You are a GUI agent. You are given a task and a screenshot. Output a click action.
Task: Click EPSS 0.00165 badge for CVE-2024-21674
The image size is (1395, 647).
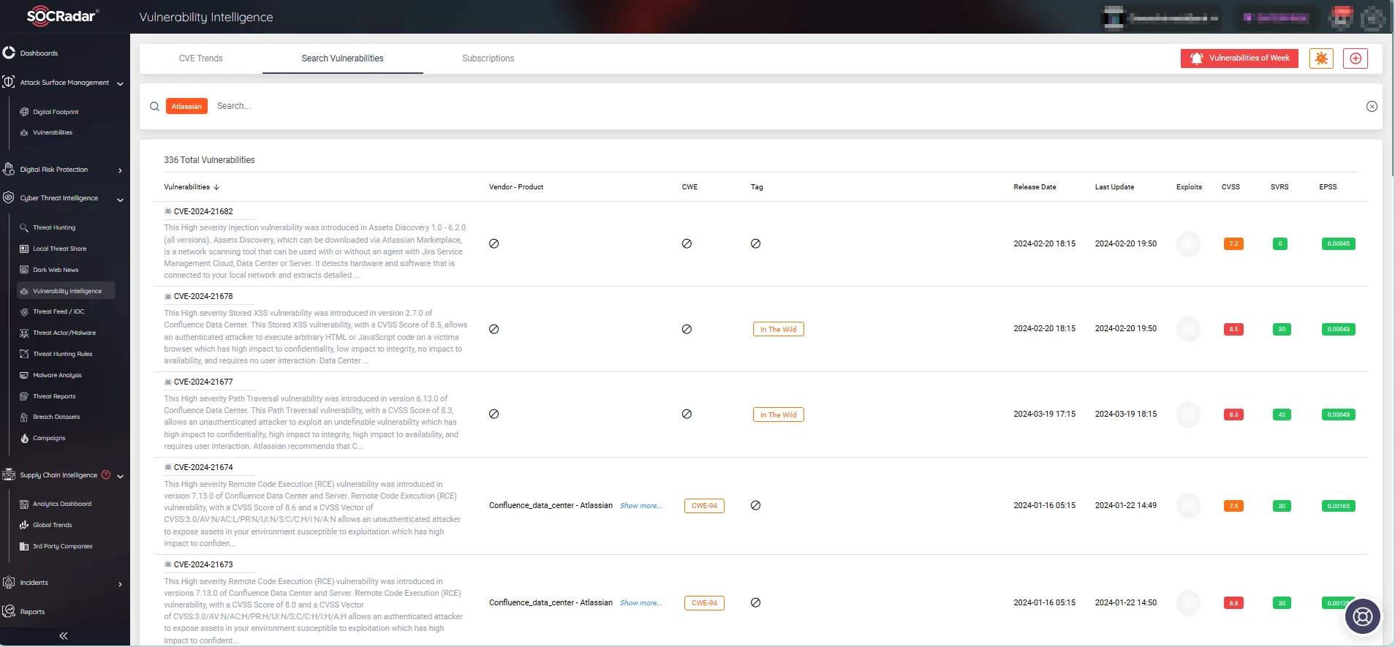(x=1338, y=506)
